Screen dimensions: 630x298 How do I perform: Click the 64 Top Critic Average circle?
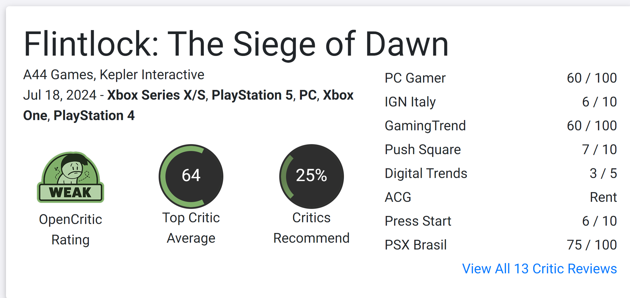coord(191,176)
